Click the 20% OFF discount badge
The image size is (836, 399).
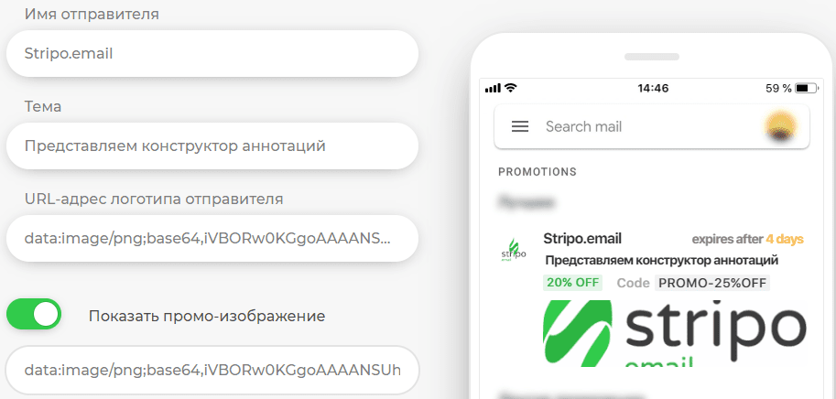[x=572, y=283]
